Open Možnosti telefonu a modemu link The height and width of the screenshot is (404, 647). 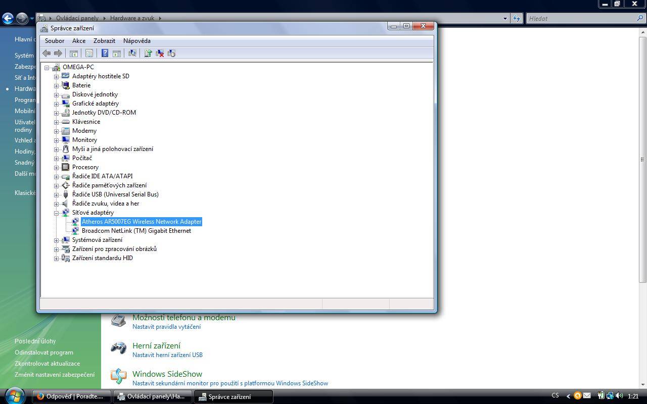pyautogui.click(x=184, y=318)
